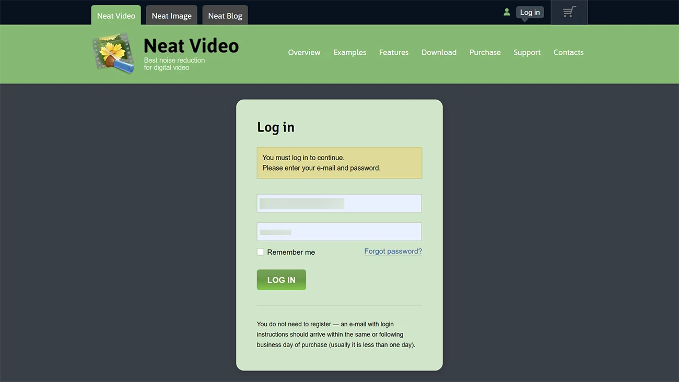This screenshot has width=679, height=382.
Task: Open the Support menu item
Action: [x=527, y=52]
